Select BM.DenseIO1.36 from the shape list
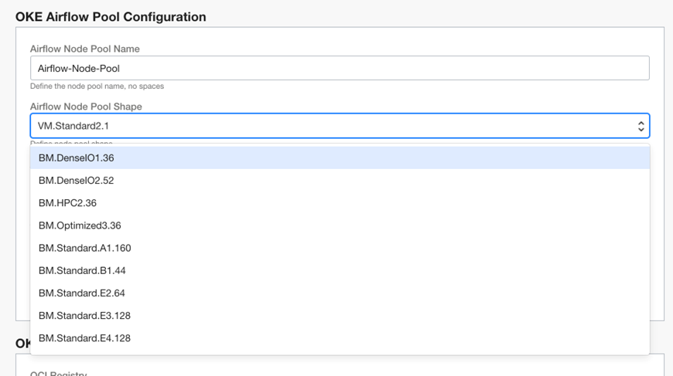The image size is (673, 376). [x=77, y=158]
